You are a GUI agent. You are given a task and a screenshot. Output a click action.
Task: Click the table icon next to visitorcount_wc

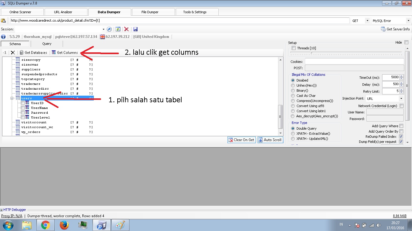point(18,127)
